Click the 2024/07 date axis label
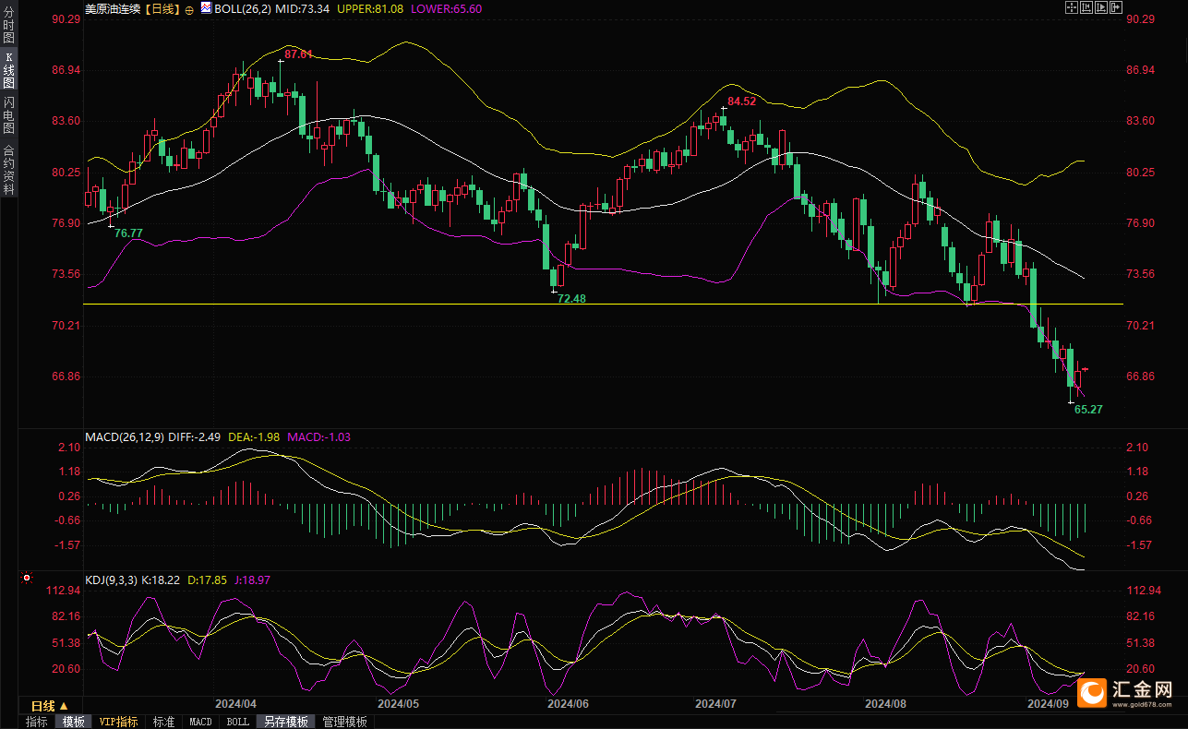 pos(715,702)
